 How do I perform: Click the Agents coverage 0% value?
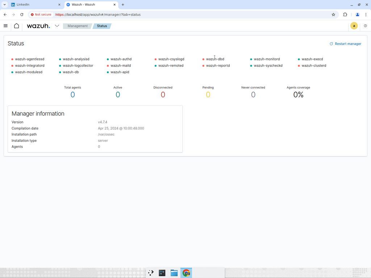click(299, 95)
